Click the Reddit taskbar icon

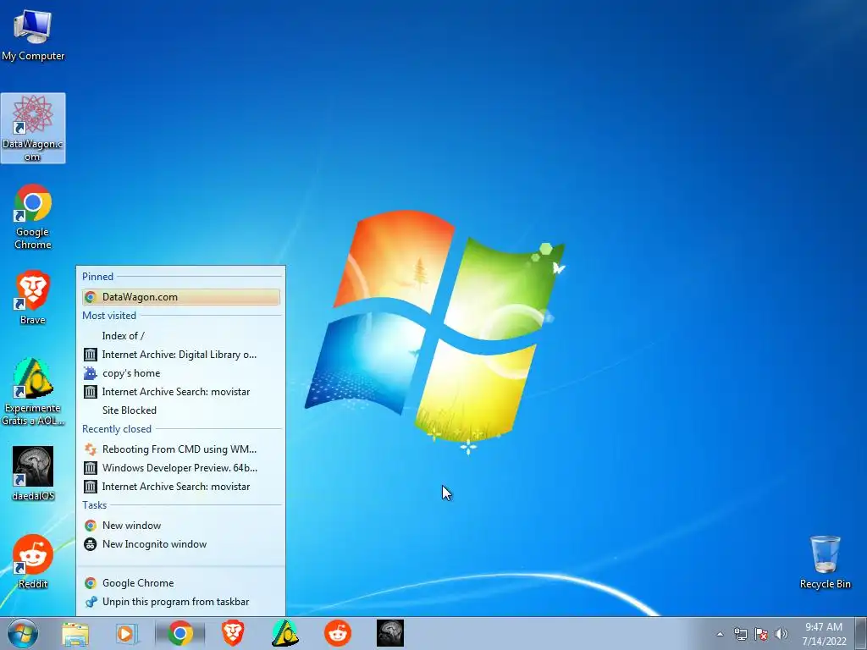(x=338, y=633)
